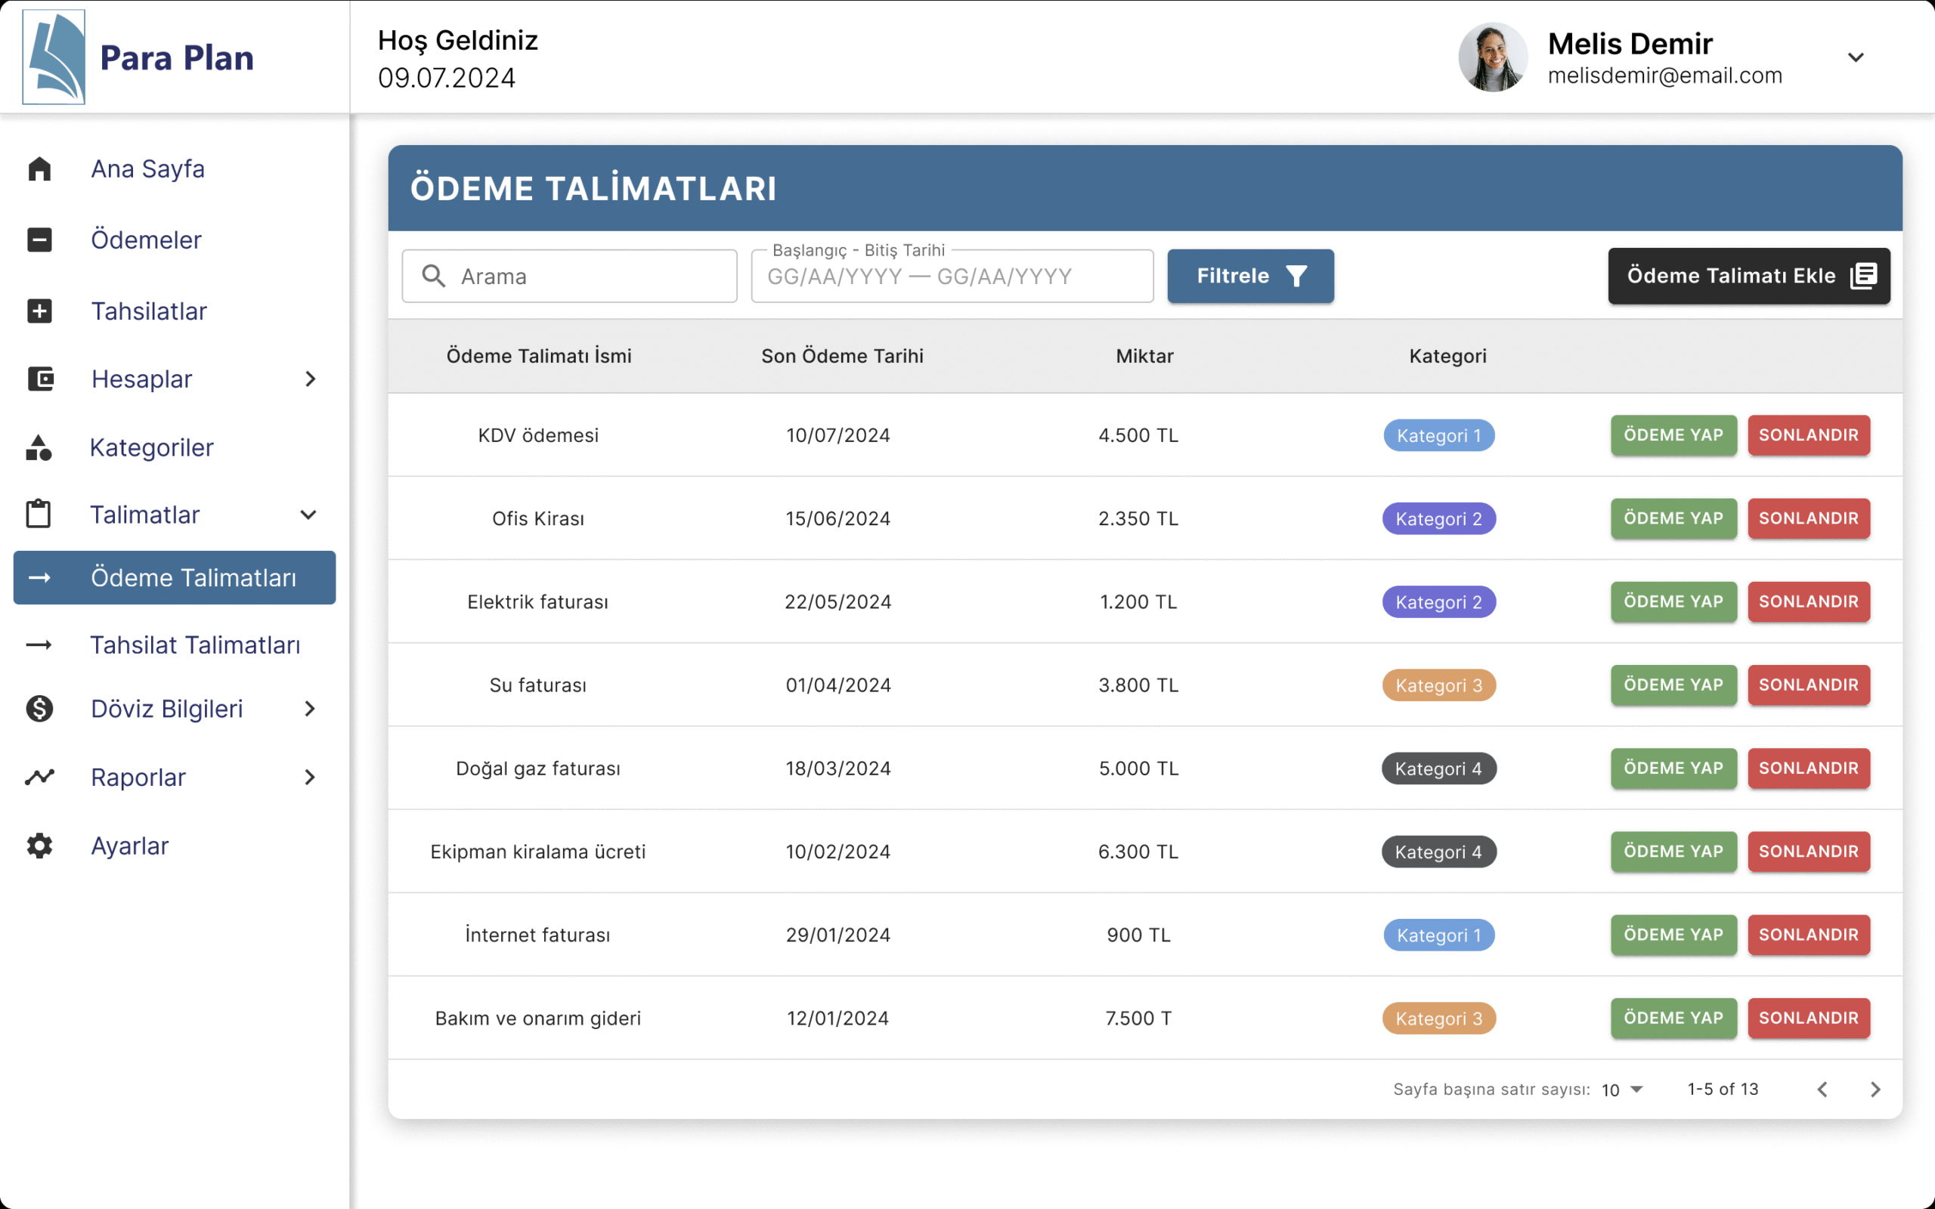
Task: Click the Kategori 3 tag for Su faturası
Action: tap(1438, 685)
